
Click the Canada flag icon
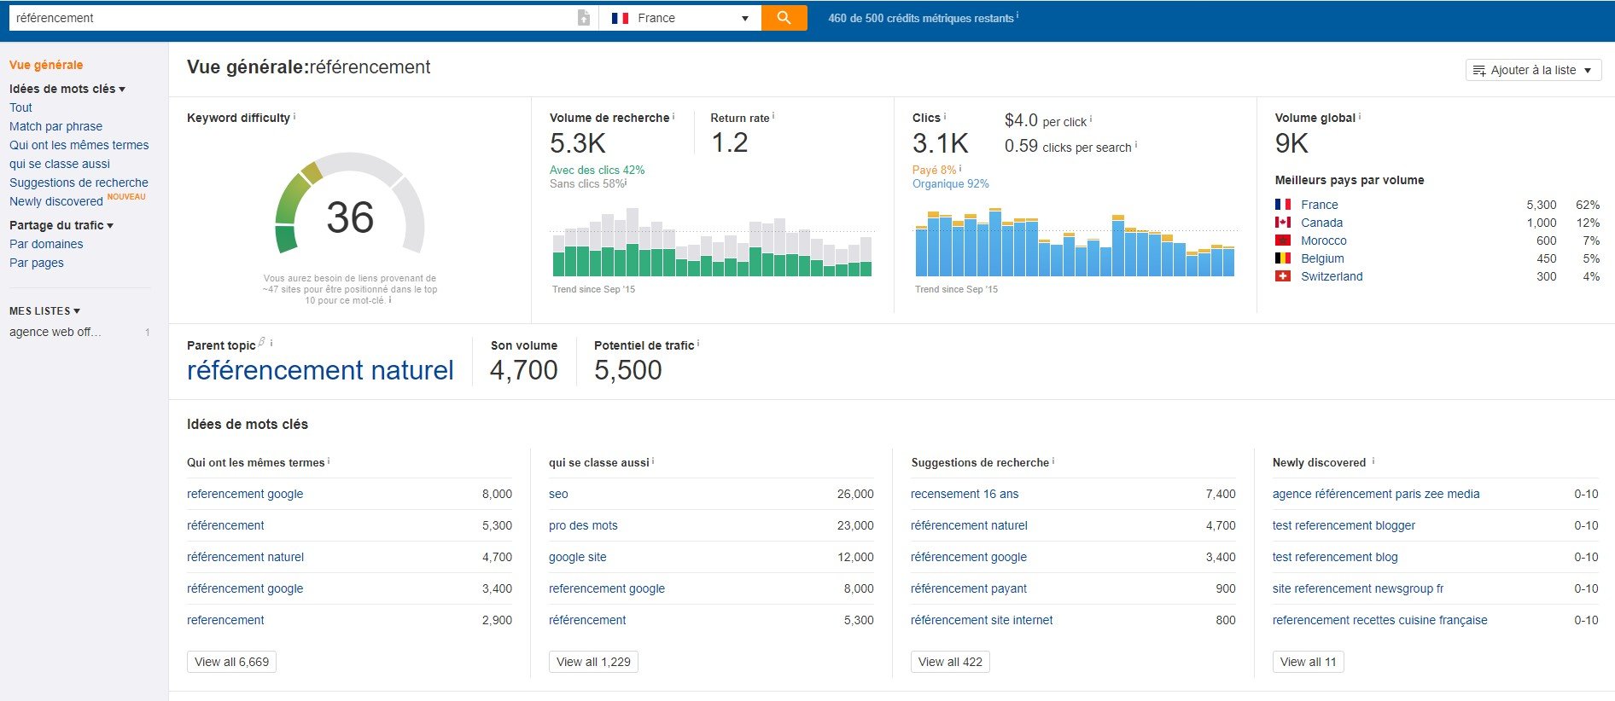1282,223
